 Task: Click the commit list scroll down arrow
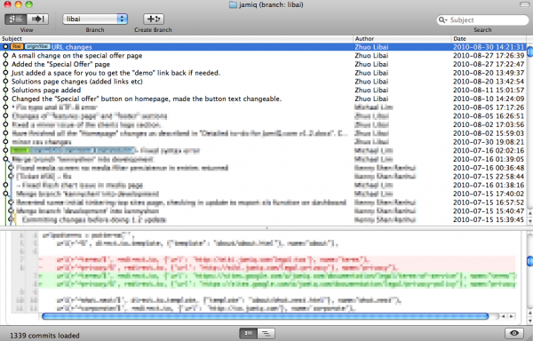tap(529, 221)
